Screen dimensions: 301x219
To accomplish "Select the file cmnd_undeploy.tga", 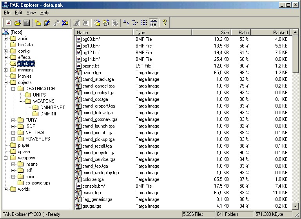I will click(x=101, y=173).
